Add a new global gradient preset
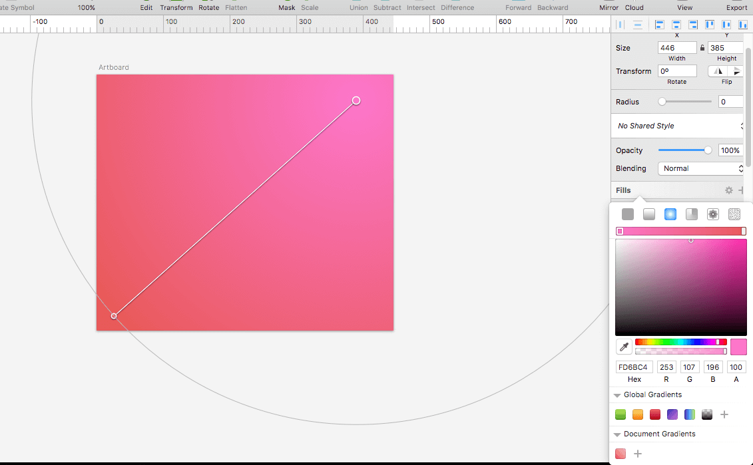Viewport: 753px width, 465px height. point(724,414)
